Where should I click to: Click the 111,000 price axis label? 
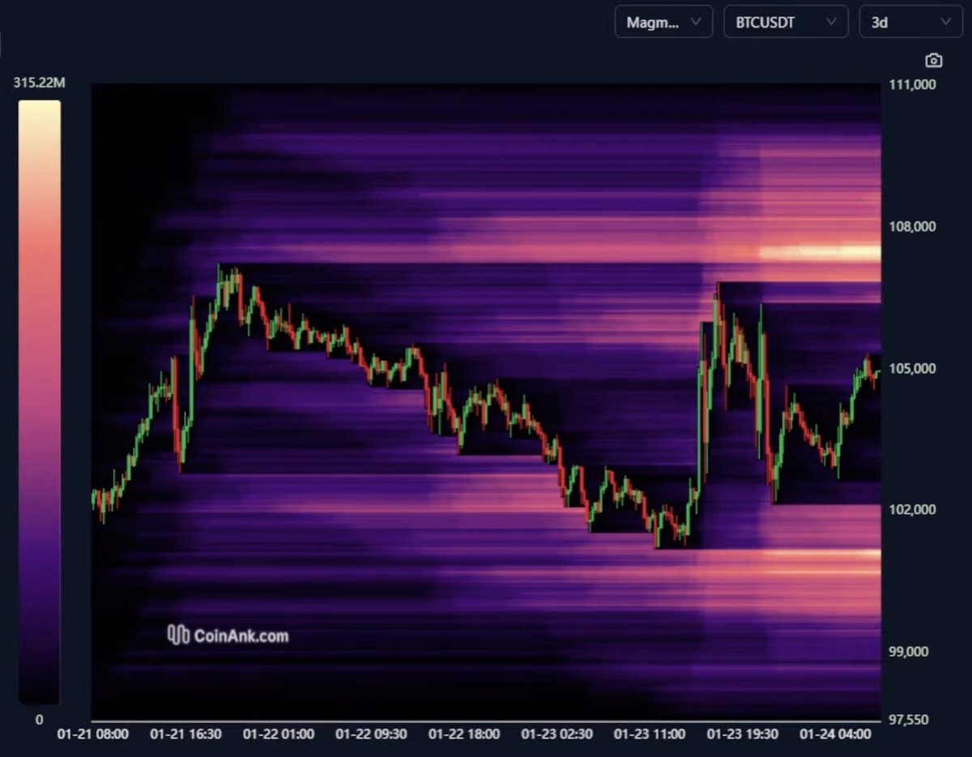pyautogui.click(x=912, y=84)
